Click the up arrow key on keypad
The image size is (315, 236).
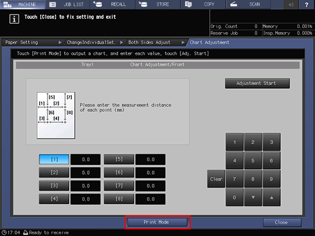[x=272, y=198]
